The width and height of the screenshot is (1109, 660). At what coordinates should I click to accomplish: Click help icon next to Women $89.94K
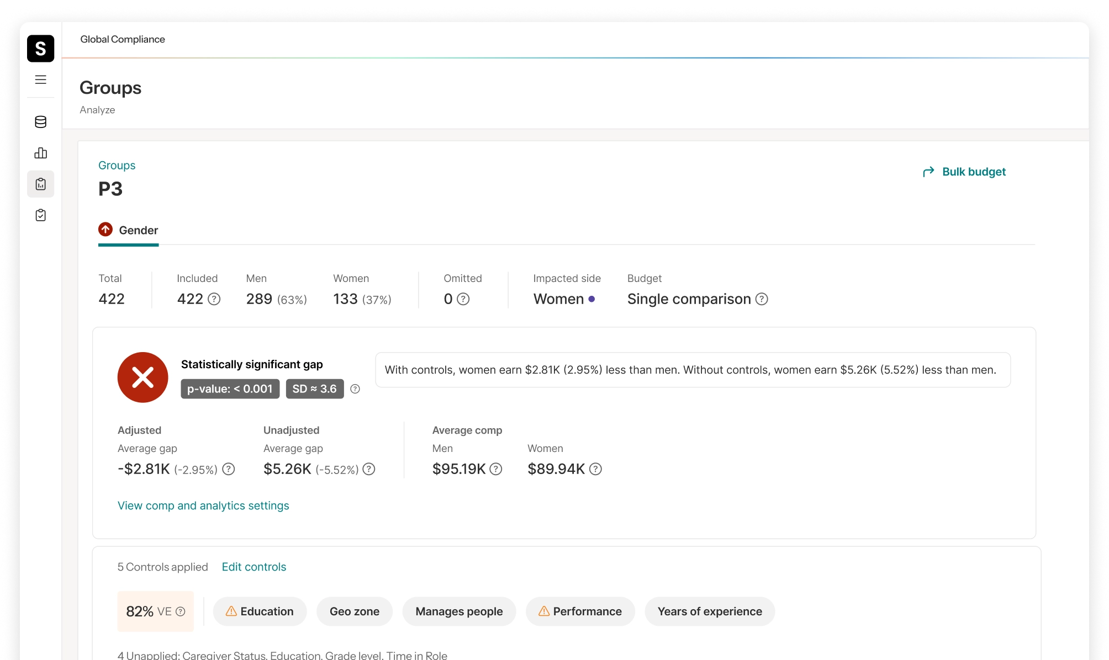tap(595, 469)
